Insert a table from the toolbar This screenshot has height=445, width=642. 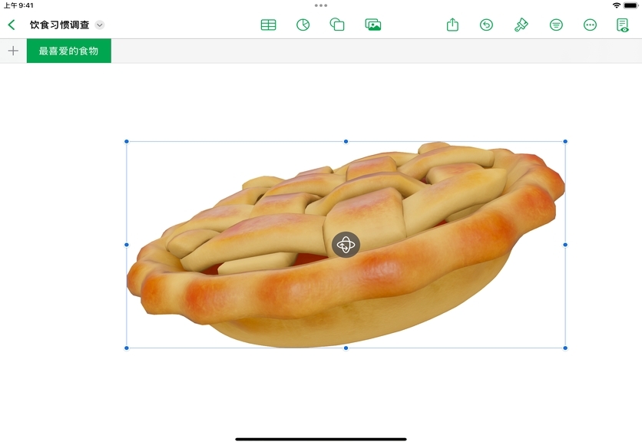pos(268,25)
